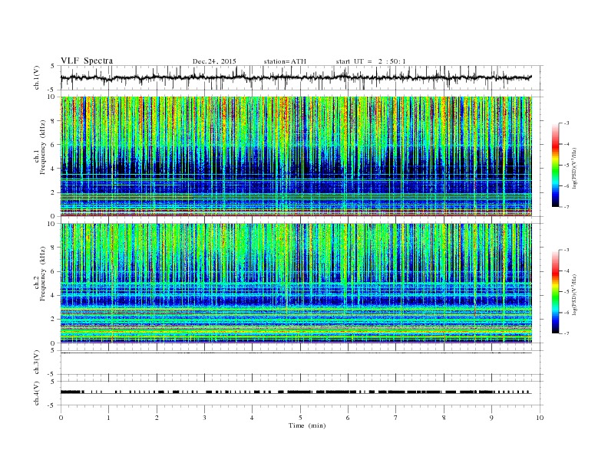Screen dimensions: 608x469
Task: Click the ch.1 spectrogram plot
Action: 296,156
